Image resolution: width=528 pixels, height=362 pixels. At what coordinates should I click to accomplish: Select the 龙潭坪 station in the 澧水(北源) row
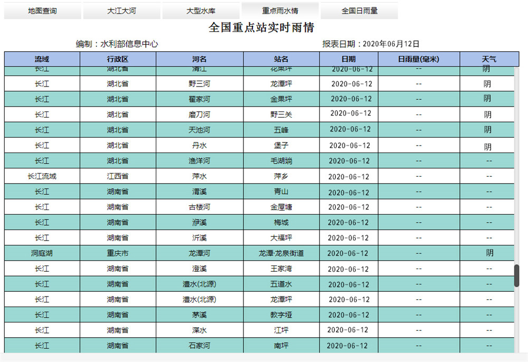281,299
